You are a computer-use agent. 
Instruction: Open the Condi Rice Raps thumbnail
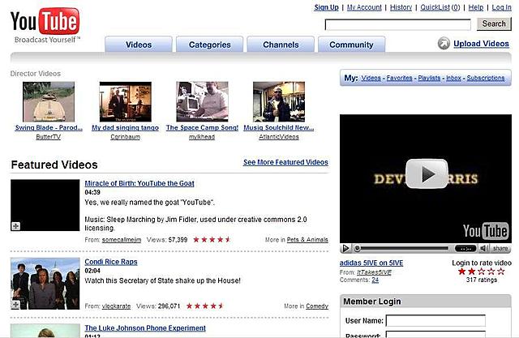pos(45,284)
